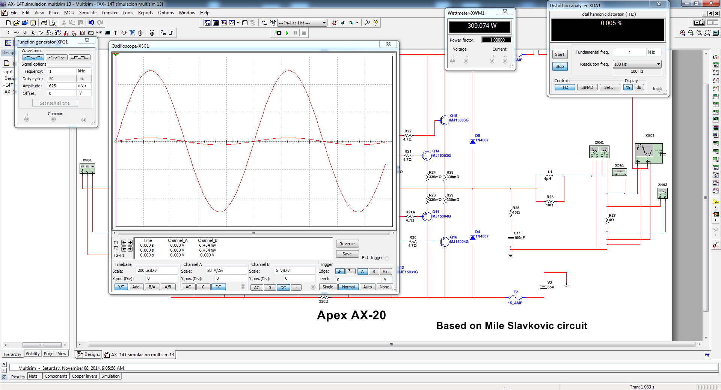Place an Analog op-amp component
The height and width of the screenshot is (390, 721).
tap(41, 33)
